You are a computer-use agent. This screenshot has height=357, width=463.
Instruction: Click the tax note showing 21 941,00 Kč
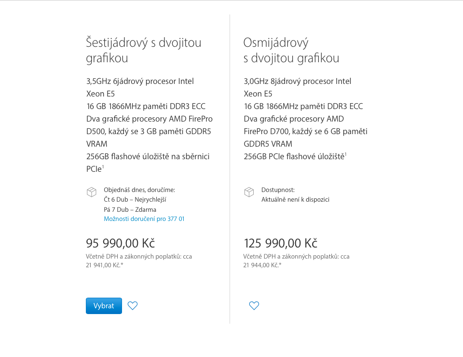104,265
